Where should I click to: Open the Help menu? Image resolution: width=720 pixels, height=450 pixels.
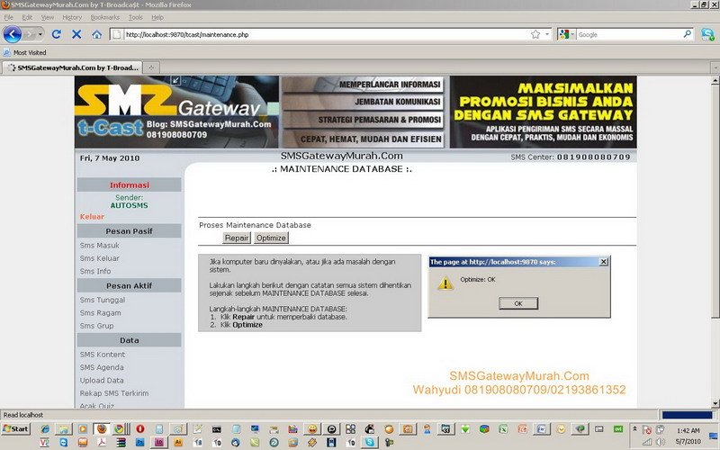click(x=157, y=17)
